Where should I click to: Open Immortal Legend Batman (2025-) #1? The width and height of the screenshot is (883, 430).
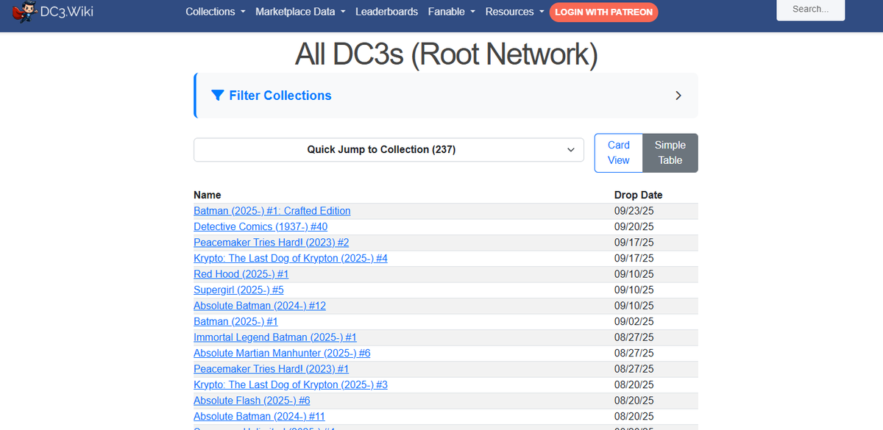tap(275, 337)
